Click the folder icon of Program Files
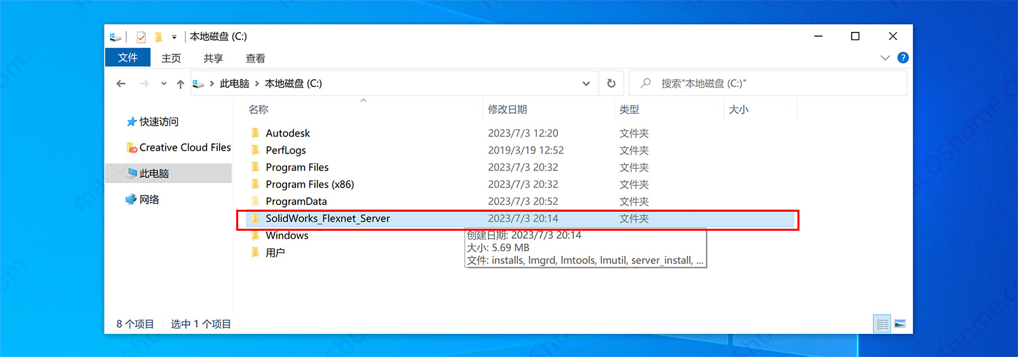Viewport: 1018px width, 357px height. pyautogui.click(x=255, y=167)
